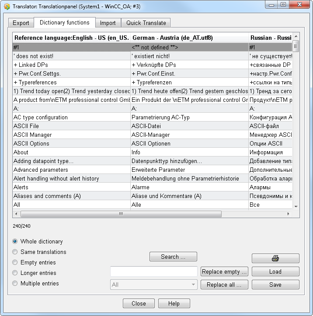The height and width of the screenshot is (316, 313).
Task: Close the translation panel via Close button
Action: point(139,303)
